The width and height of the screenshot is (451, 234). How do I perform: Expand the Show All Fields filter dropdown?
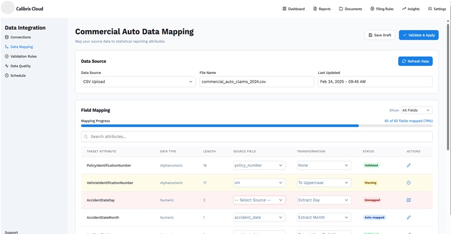pyautogui.click(x=416, y=110)
